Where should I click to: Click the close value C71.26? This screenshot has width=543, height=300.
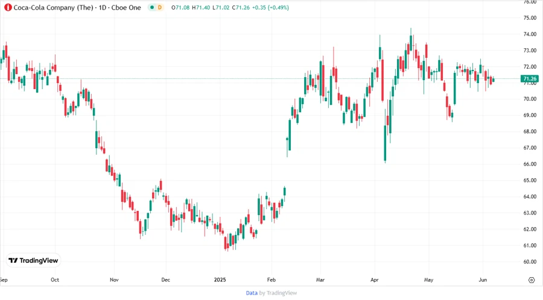(x=241, y=8)
